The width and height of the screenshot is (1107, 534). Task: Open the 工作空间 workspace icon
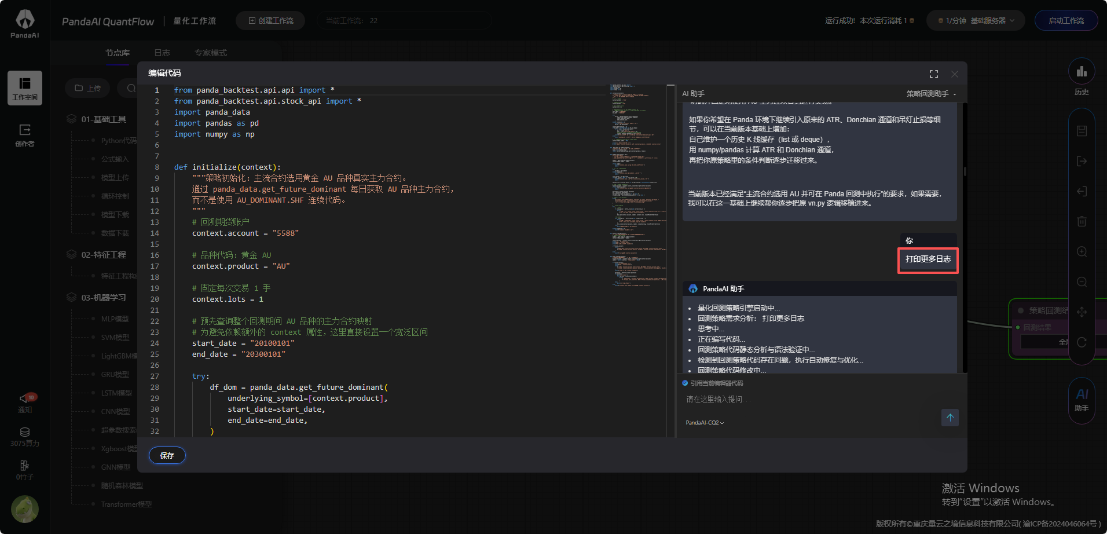(x=25, y=88)
